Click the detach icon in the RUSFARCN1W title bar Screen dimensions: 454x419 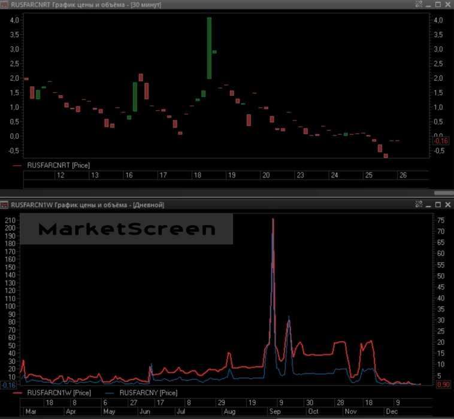click(x=419, y=205)
